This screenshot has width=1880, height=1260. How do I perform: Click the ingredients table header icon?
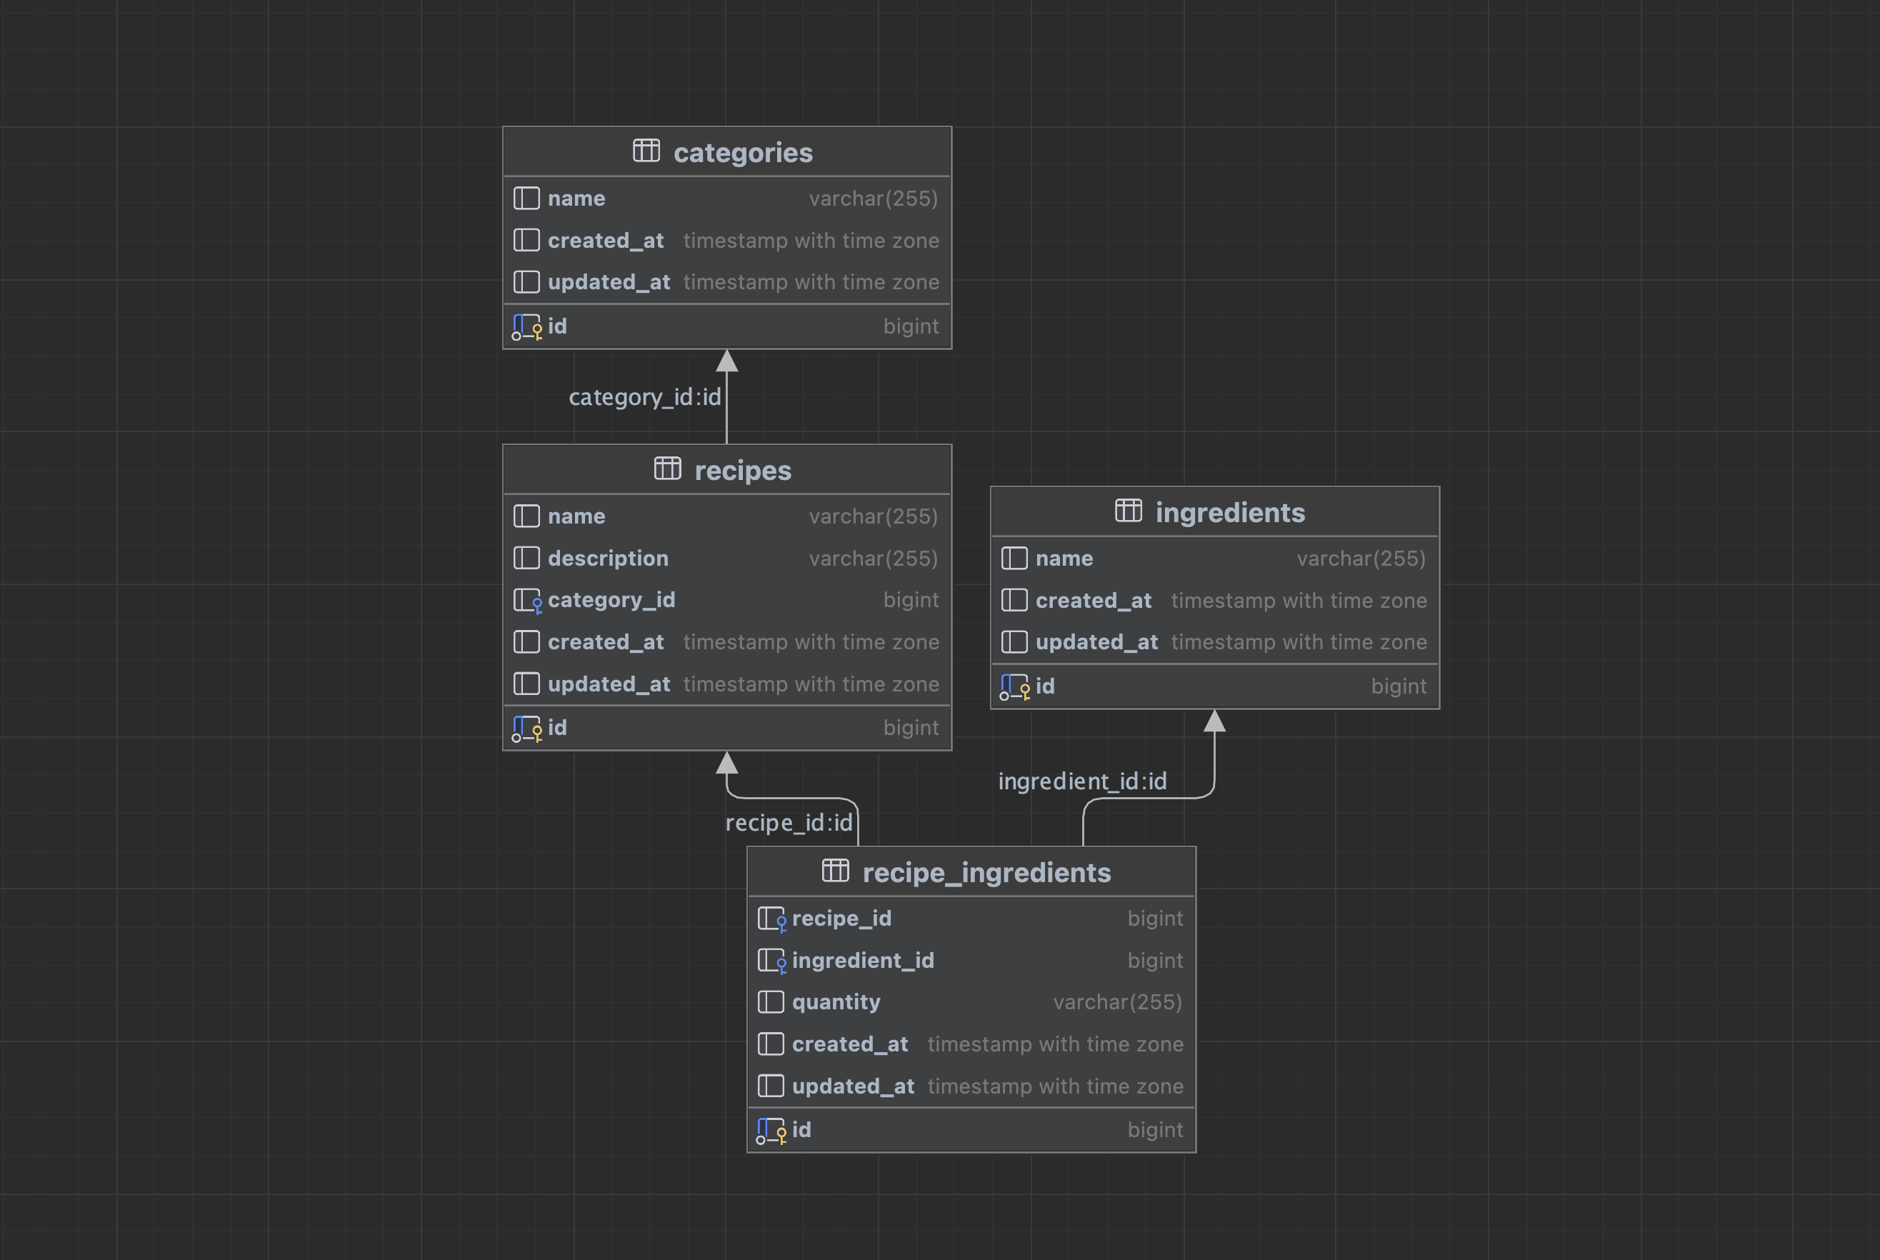tap(1128, 510)
